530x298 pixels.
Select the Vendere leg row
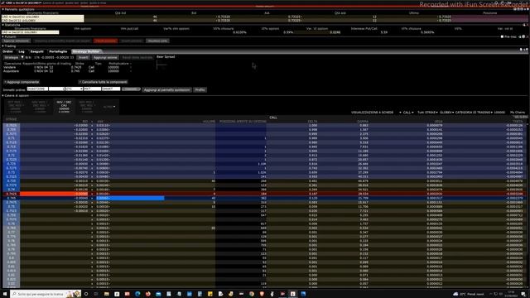point(67,67)
